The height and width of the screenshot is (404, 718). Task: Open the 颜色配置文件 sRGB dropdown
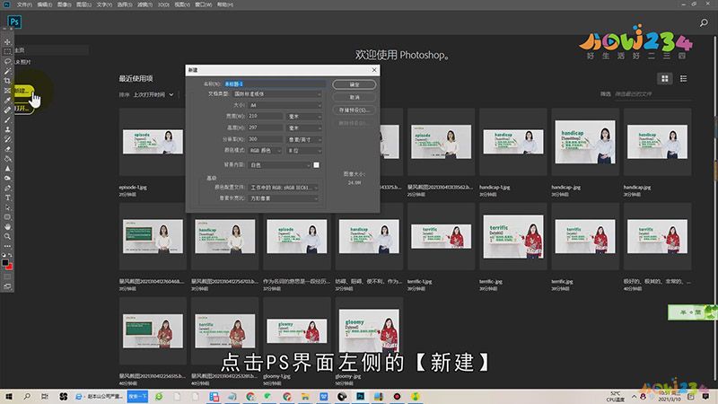(284, 188)
